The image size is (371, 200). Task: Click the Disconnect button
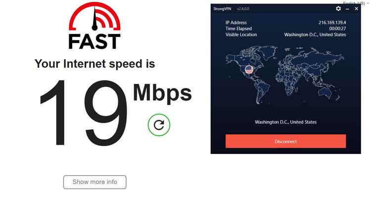click(x=285, y=141)
